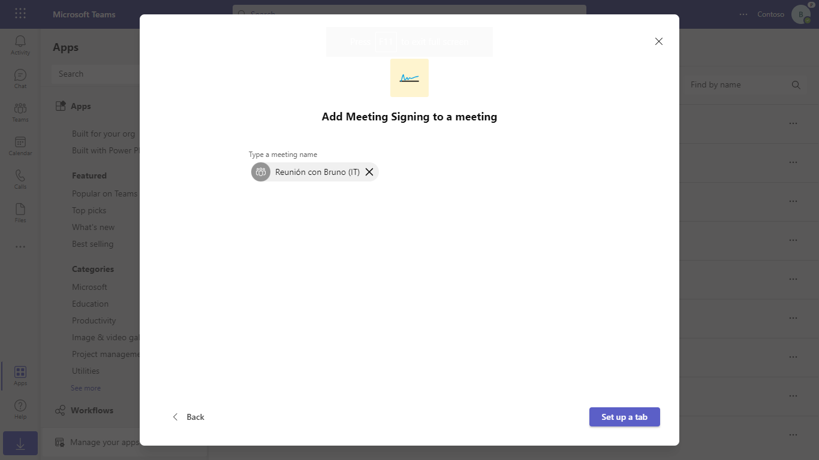Image resolution: width=819 pixels, height=460 pixels.
Task: Select the Teams icon
Action: pyautogui.click(x=20, y=112)
